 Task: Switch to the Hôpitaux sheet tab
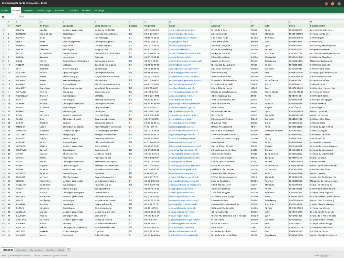50,250
